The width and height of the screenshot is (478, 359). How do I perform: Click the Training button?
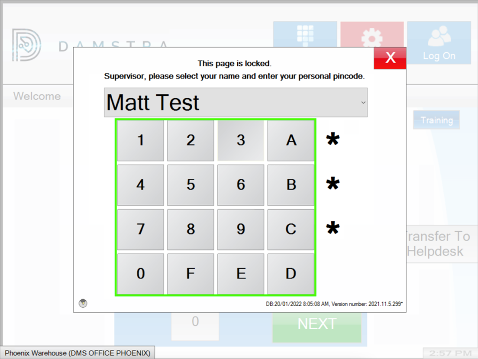[x=436, y=120]
